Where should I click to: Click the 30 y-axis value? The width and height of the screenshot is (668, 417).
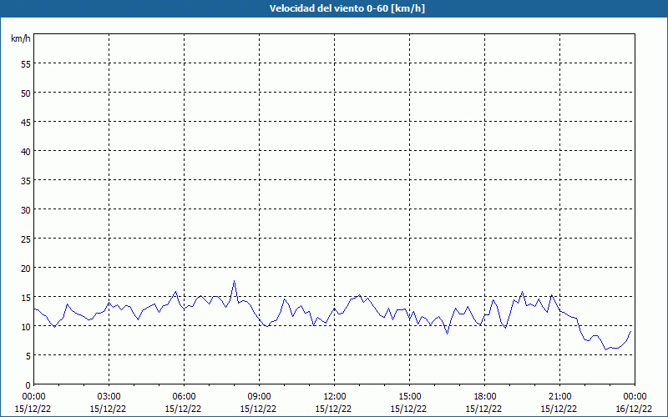(x=26, y=210)
